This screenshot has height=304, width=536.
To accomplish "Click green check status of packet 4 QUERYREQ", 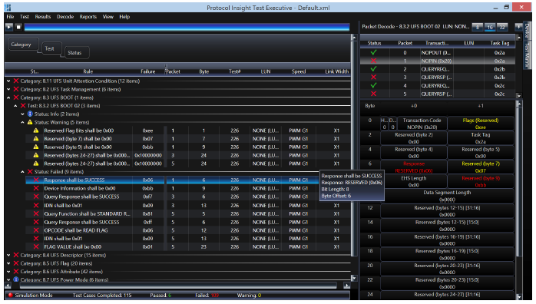I will click(x=374, y=85).
